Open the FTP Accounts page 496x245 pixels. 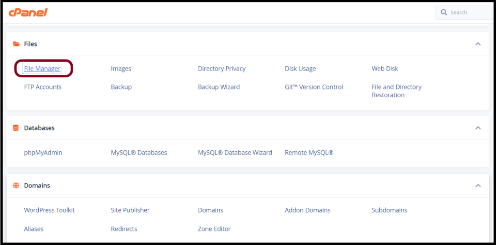pyautogui.click(x=43, y=87)
